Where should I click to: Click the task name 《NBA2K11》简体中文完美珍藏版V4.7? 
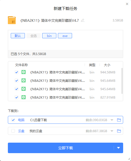(x=50, y=20)
